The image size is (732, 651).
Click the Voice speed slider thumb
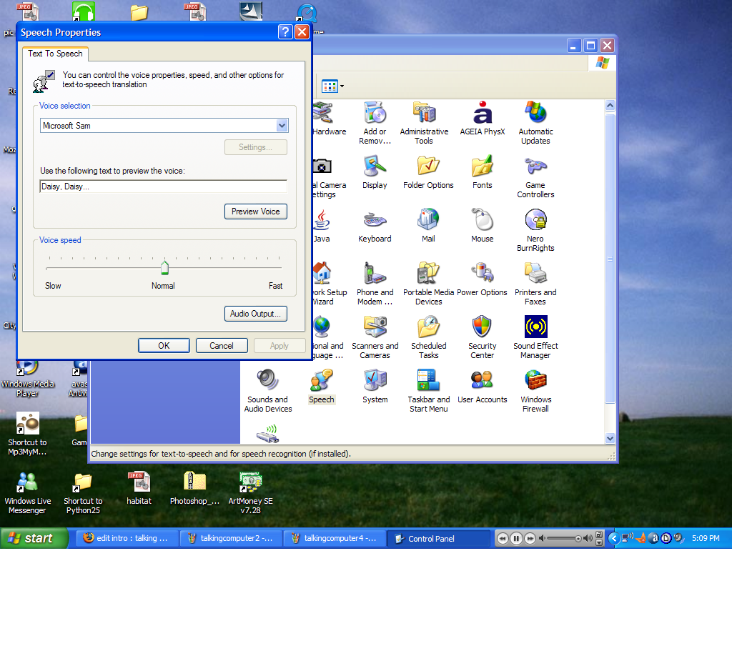164,267
